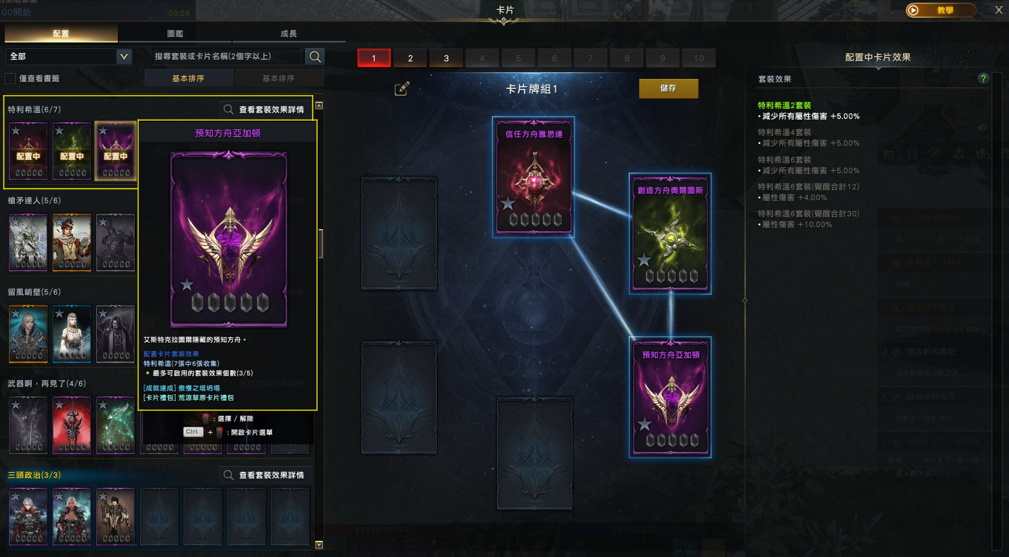
Task: Switch to the 圖鑑 tab
Action: 175,34
